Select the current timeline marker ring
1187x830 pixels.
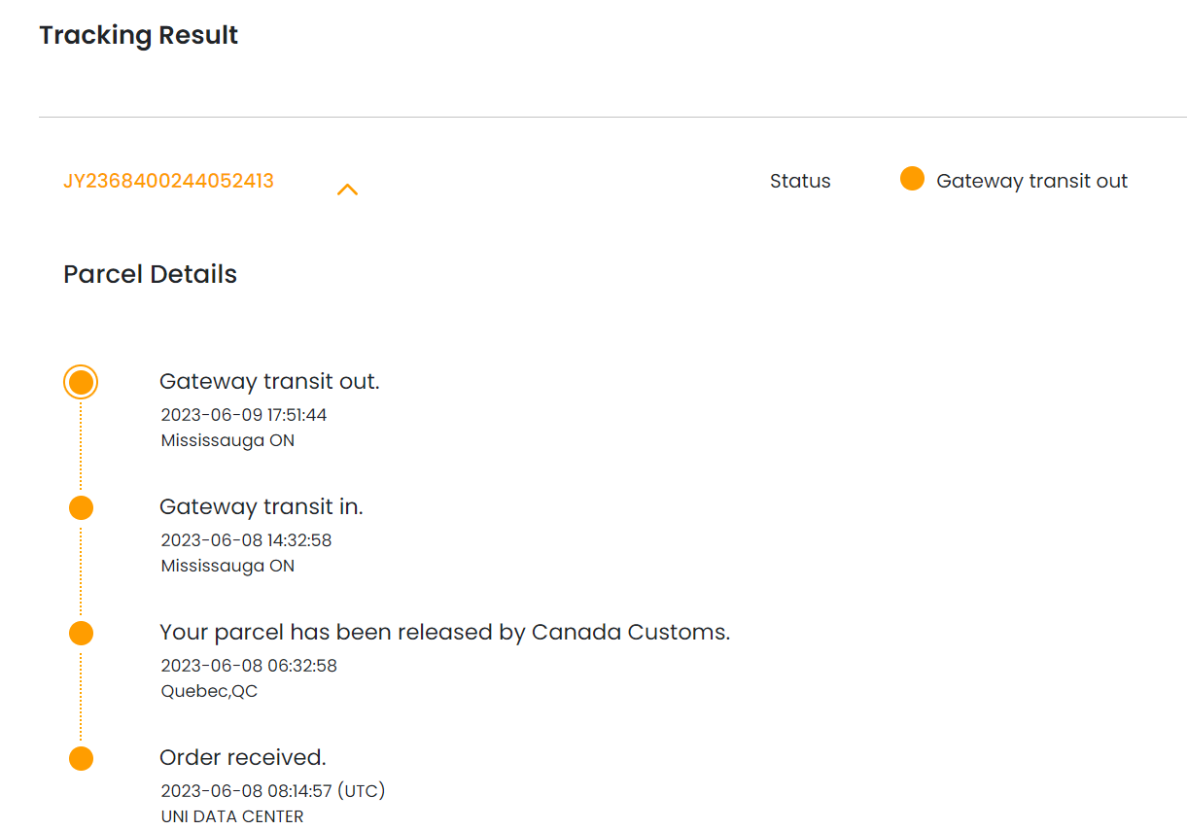coord(81,382)
